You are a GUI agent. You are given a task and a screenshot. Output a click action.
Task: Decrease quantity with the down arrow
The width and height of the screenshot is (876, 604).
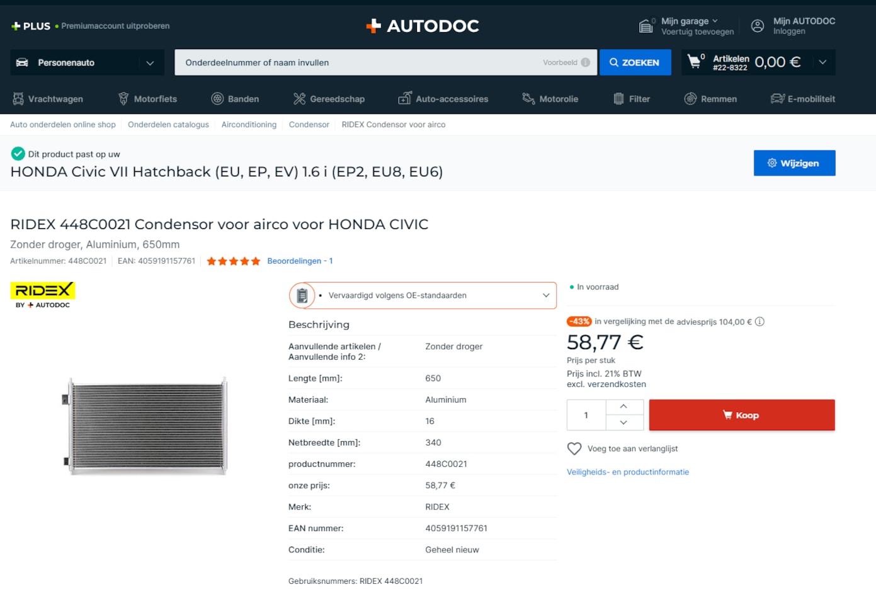click(623, 423)
